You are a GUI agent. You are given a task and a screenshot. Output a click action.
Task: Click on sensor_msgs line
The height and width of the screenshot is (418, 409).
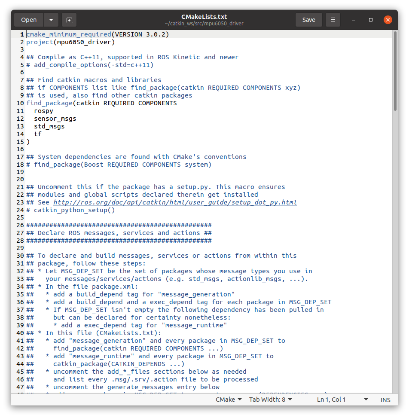[55, 119]
